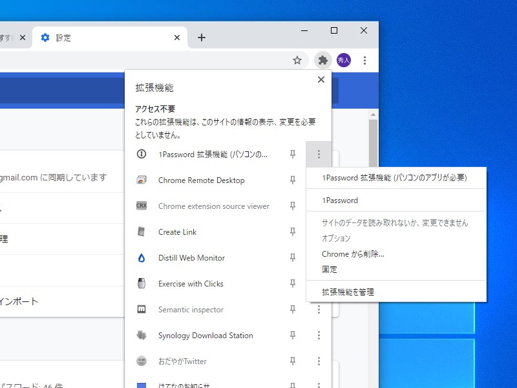Pin Chrome Remote Desktop to the toolbar
517x388 pixels.
click(292, 180)
